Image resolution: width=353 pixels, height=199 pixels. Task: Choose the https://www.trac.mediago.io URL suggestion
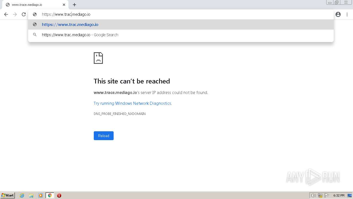click(181, 24)
